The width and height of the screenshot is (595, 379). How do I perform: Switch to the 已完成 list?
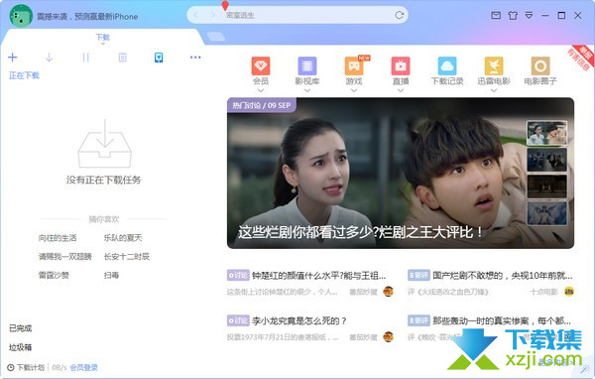[21, 328]
